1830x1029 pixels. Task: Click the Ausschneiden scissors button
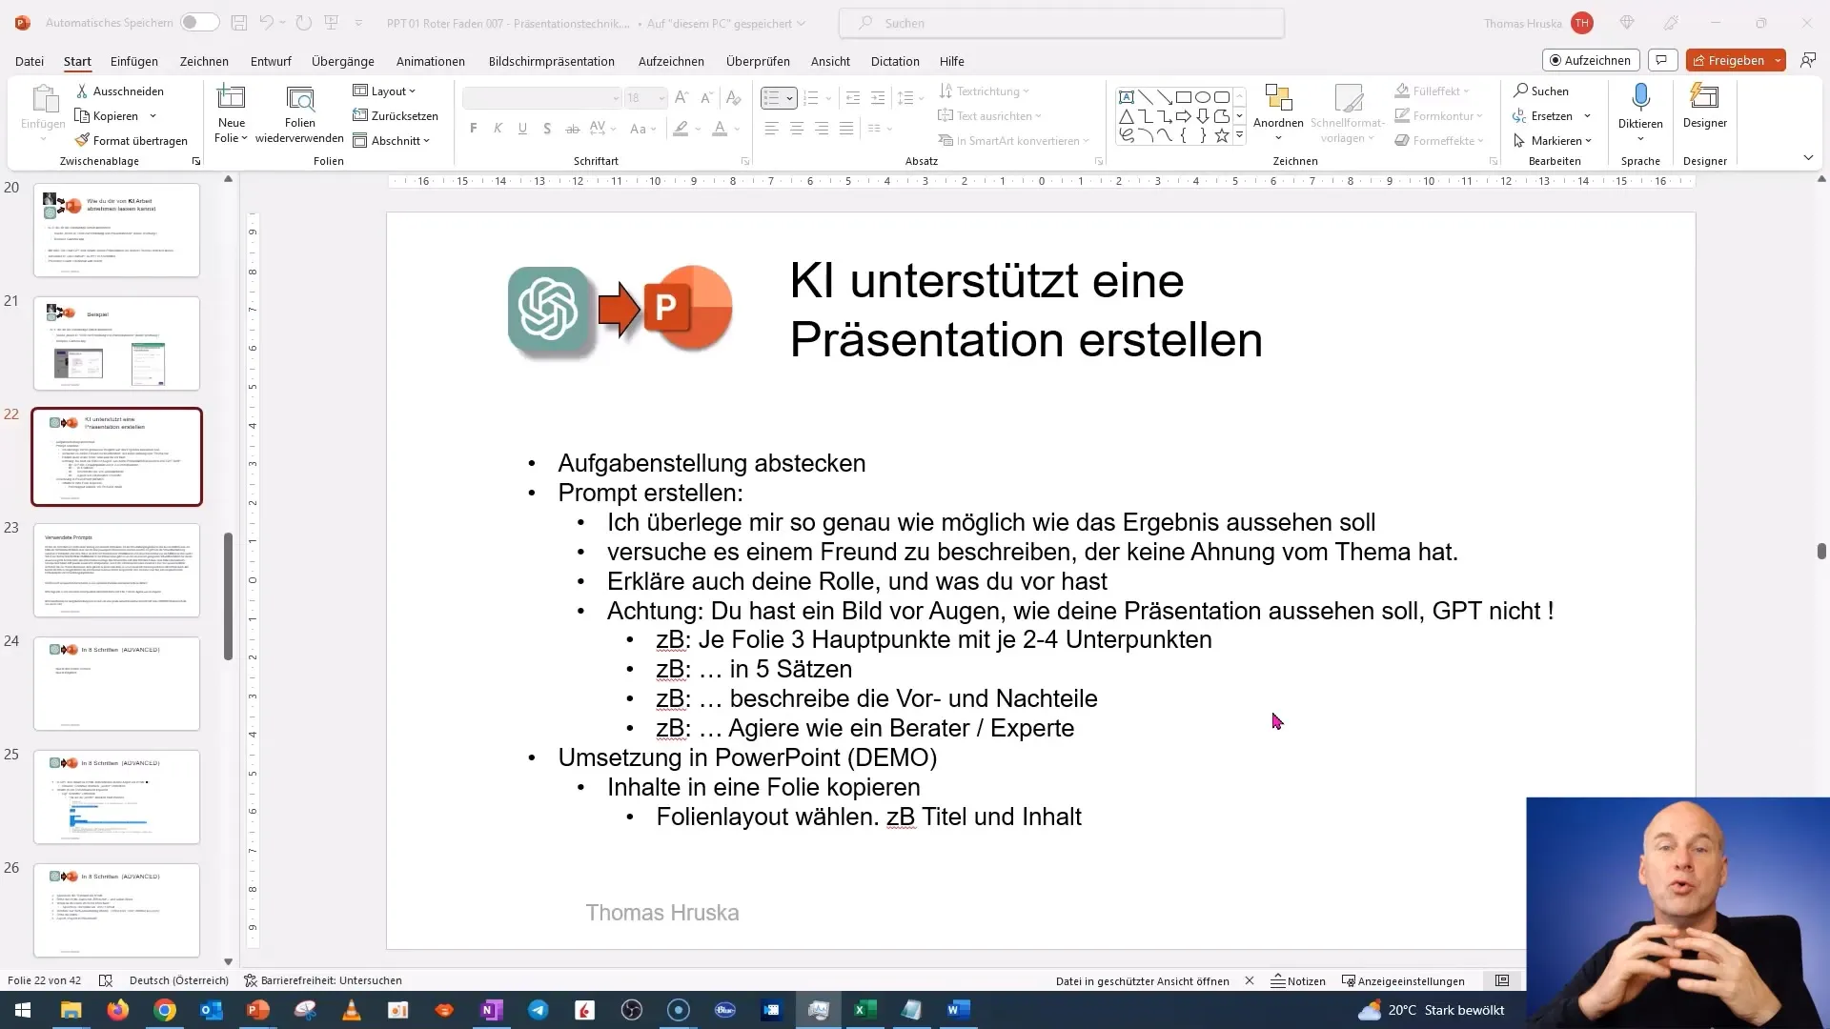coord(120,91)
